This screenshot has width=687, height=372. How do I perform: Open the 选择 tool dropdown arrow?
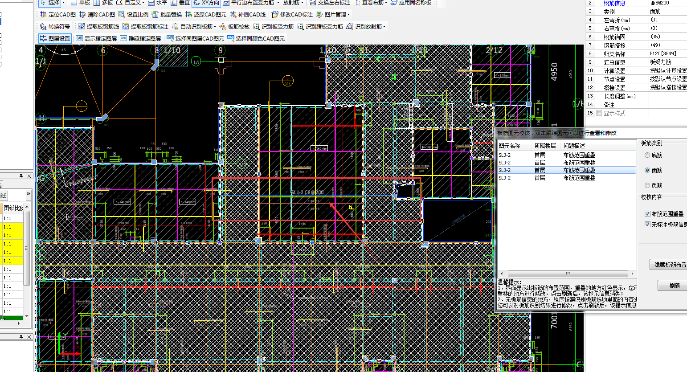coord(63,3)
